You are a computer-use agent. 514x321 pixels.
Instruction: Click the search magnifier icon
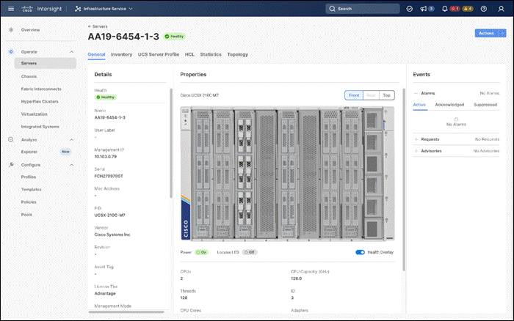coord(332,9)
